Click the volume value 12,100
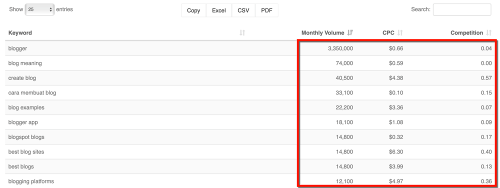Screen dimensions: 500x188 pyautogui.click(x=344, y=181)
